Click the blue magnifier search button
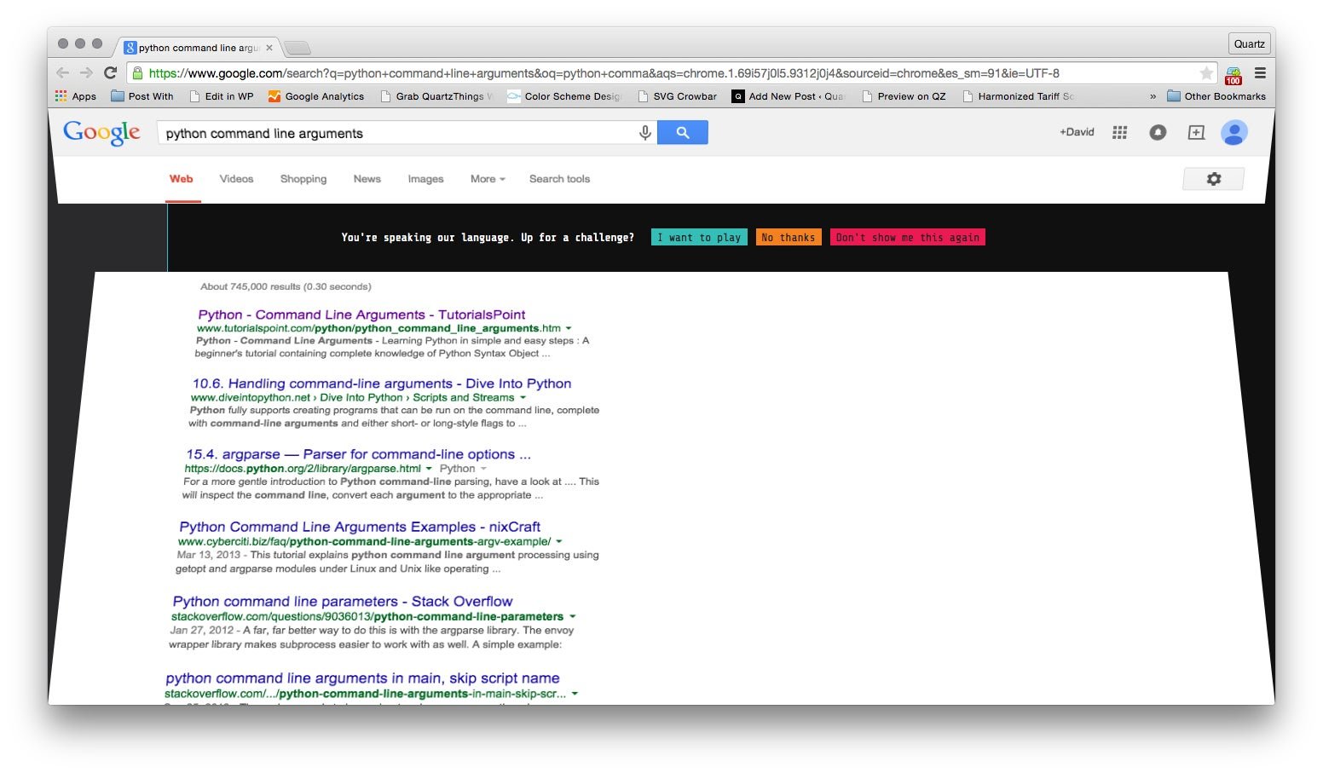 pyautogui.click(x=682, y=133)
